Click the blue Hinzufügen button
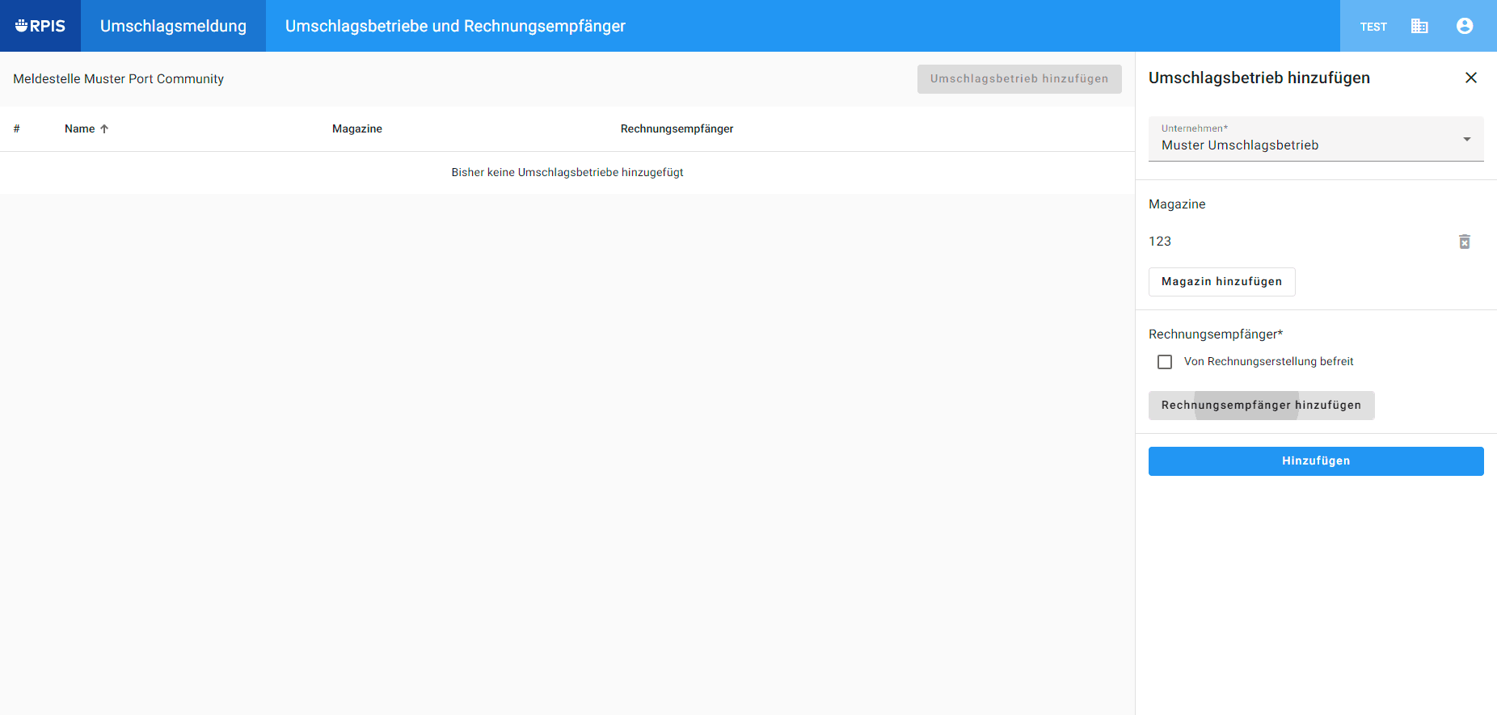 tap(1316, 461)
